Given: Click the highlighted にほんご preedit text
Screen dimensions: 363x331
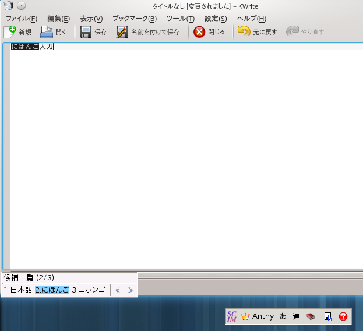Looking at the screenshot, I should pyautogui.click(x=25, y=46).
